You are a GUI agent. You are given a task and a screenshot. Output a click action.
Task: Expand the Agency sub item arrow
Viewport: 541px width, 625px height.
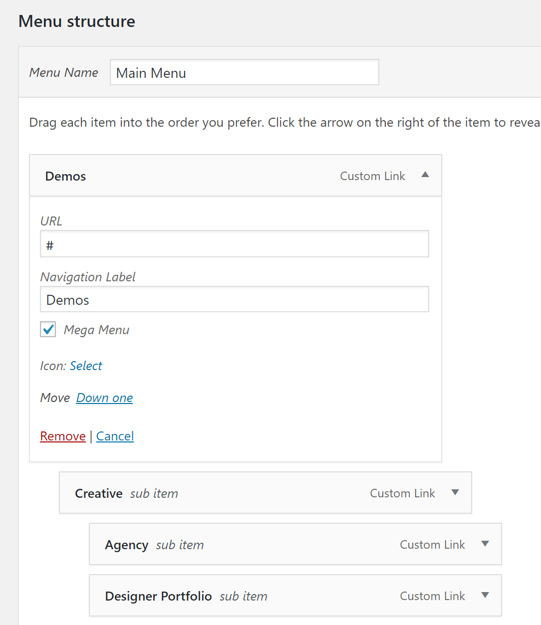pyautogui.click(x=485, y=544)
